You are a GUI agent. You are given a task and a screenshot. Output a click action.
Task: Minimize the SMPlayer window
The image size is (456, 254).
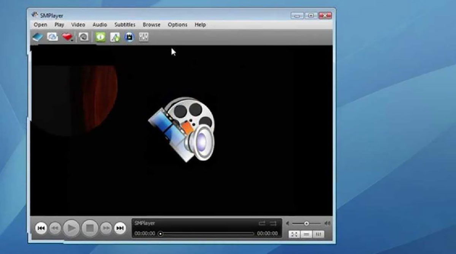[x=297, y=16]
